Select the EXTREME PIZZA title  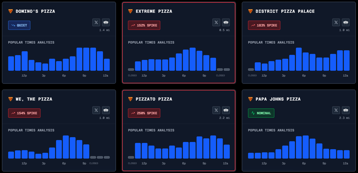pos(154,11)
